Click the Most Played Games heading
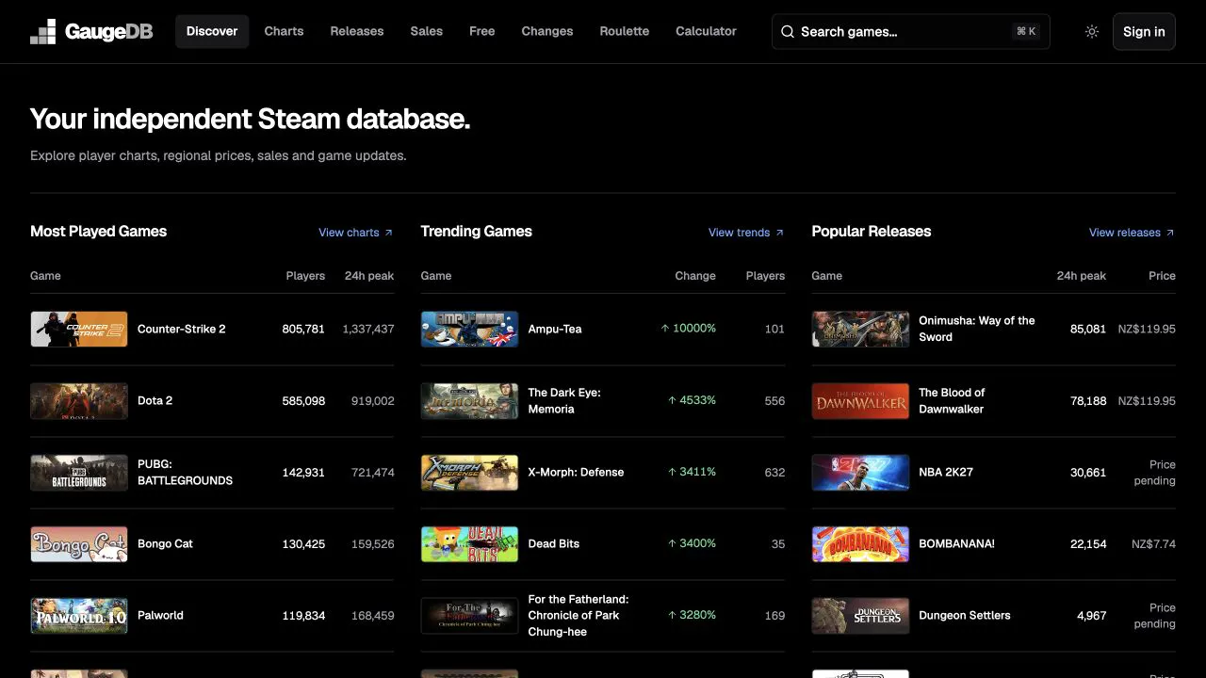 point(99,232)
